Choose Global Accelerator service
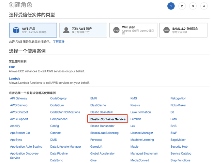Image resolution: width=212 pixels, height=163 pixels. point(102,154)
